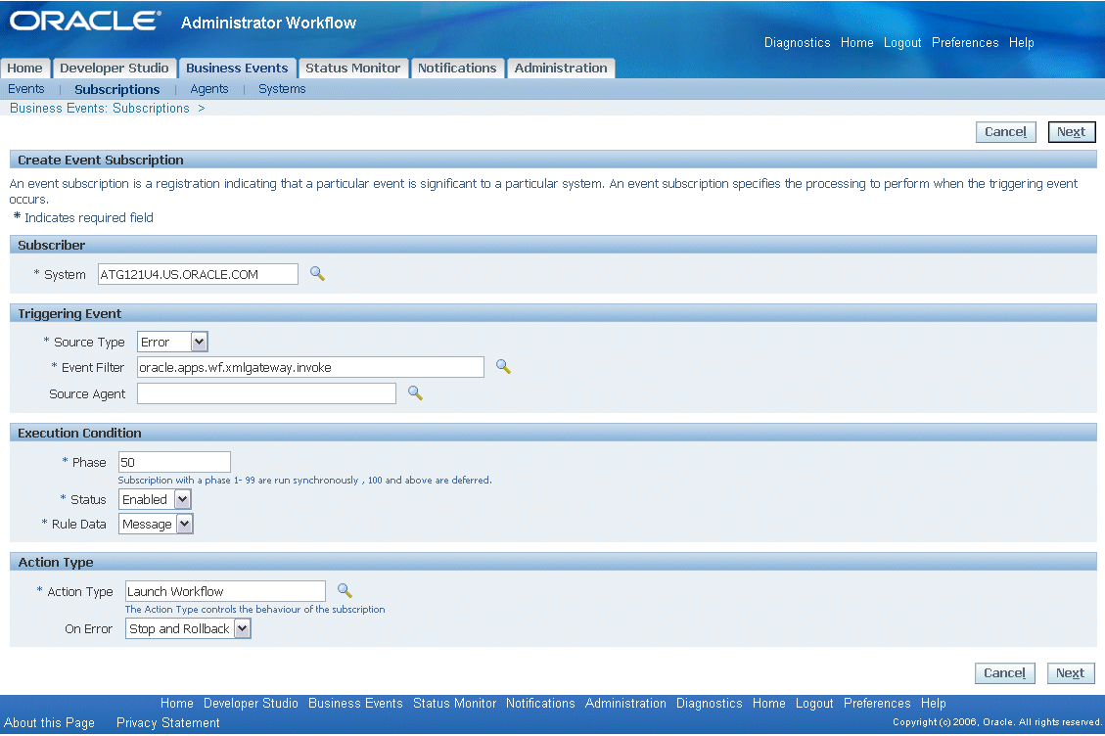This screenshot has height=736, width=1105.
Task: Click footer Diagnostics link
Action: [709, 704]
